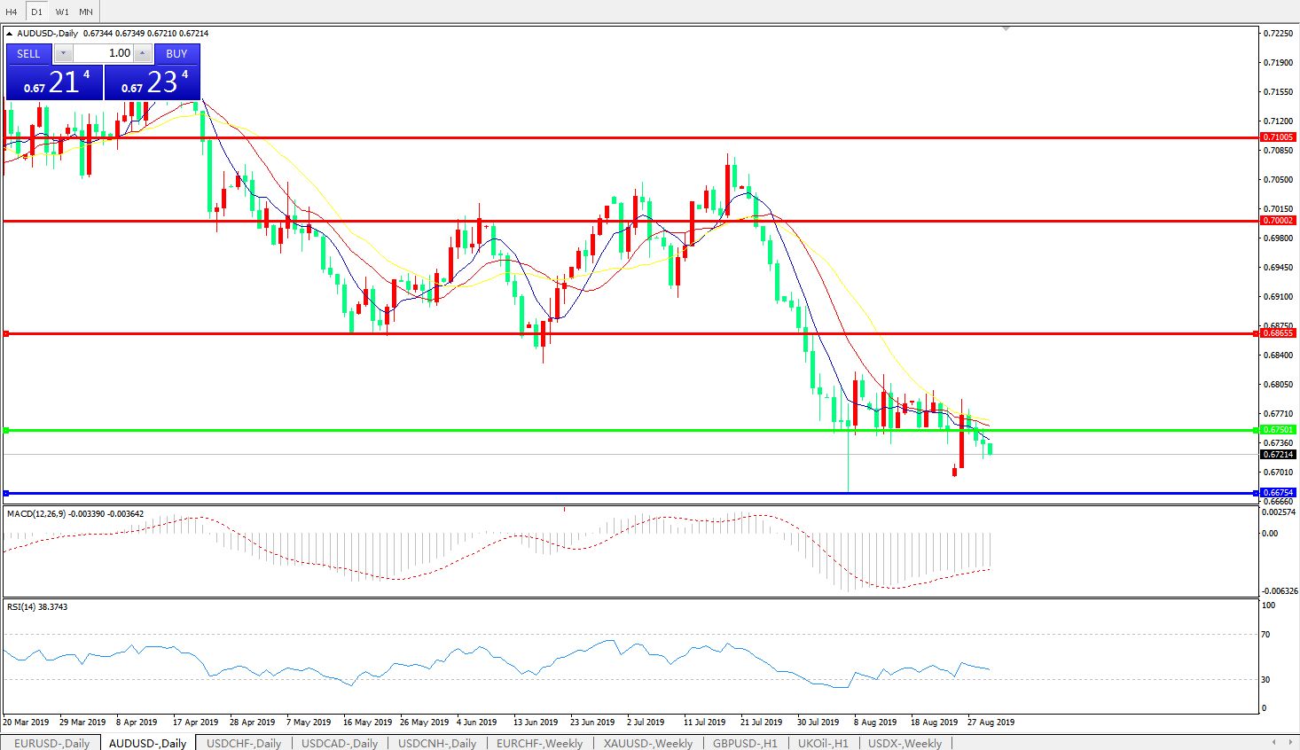Viewport: 1300px width, 750px height.
Task: Switch to H4 timeframe
Action: point(12,12)
